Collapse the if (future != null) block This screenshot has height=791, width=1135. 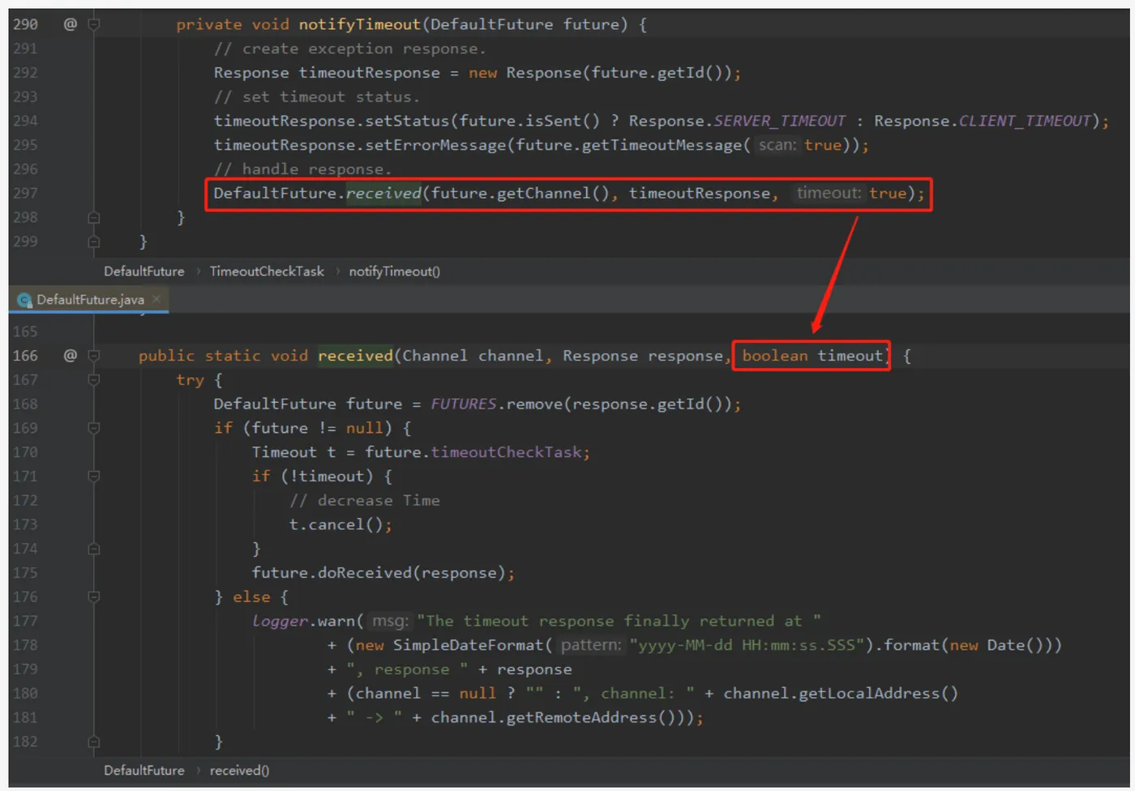click(x=94, y=428)
